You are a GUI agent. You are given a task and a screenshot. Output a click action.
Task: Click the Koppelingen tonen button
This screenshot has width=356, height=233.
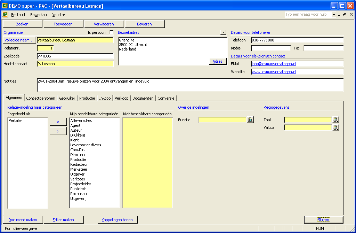(117, 220)
